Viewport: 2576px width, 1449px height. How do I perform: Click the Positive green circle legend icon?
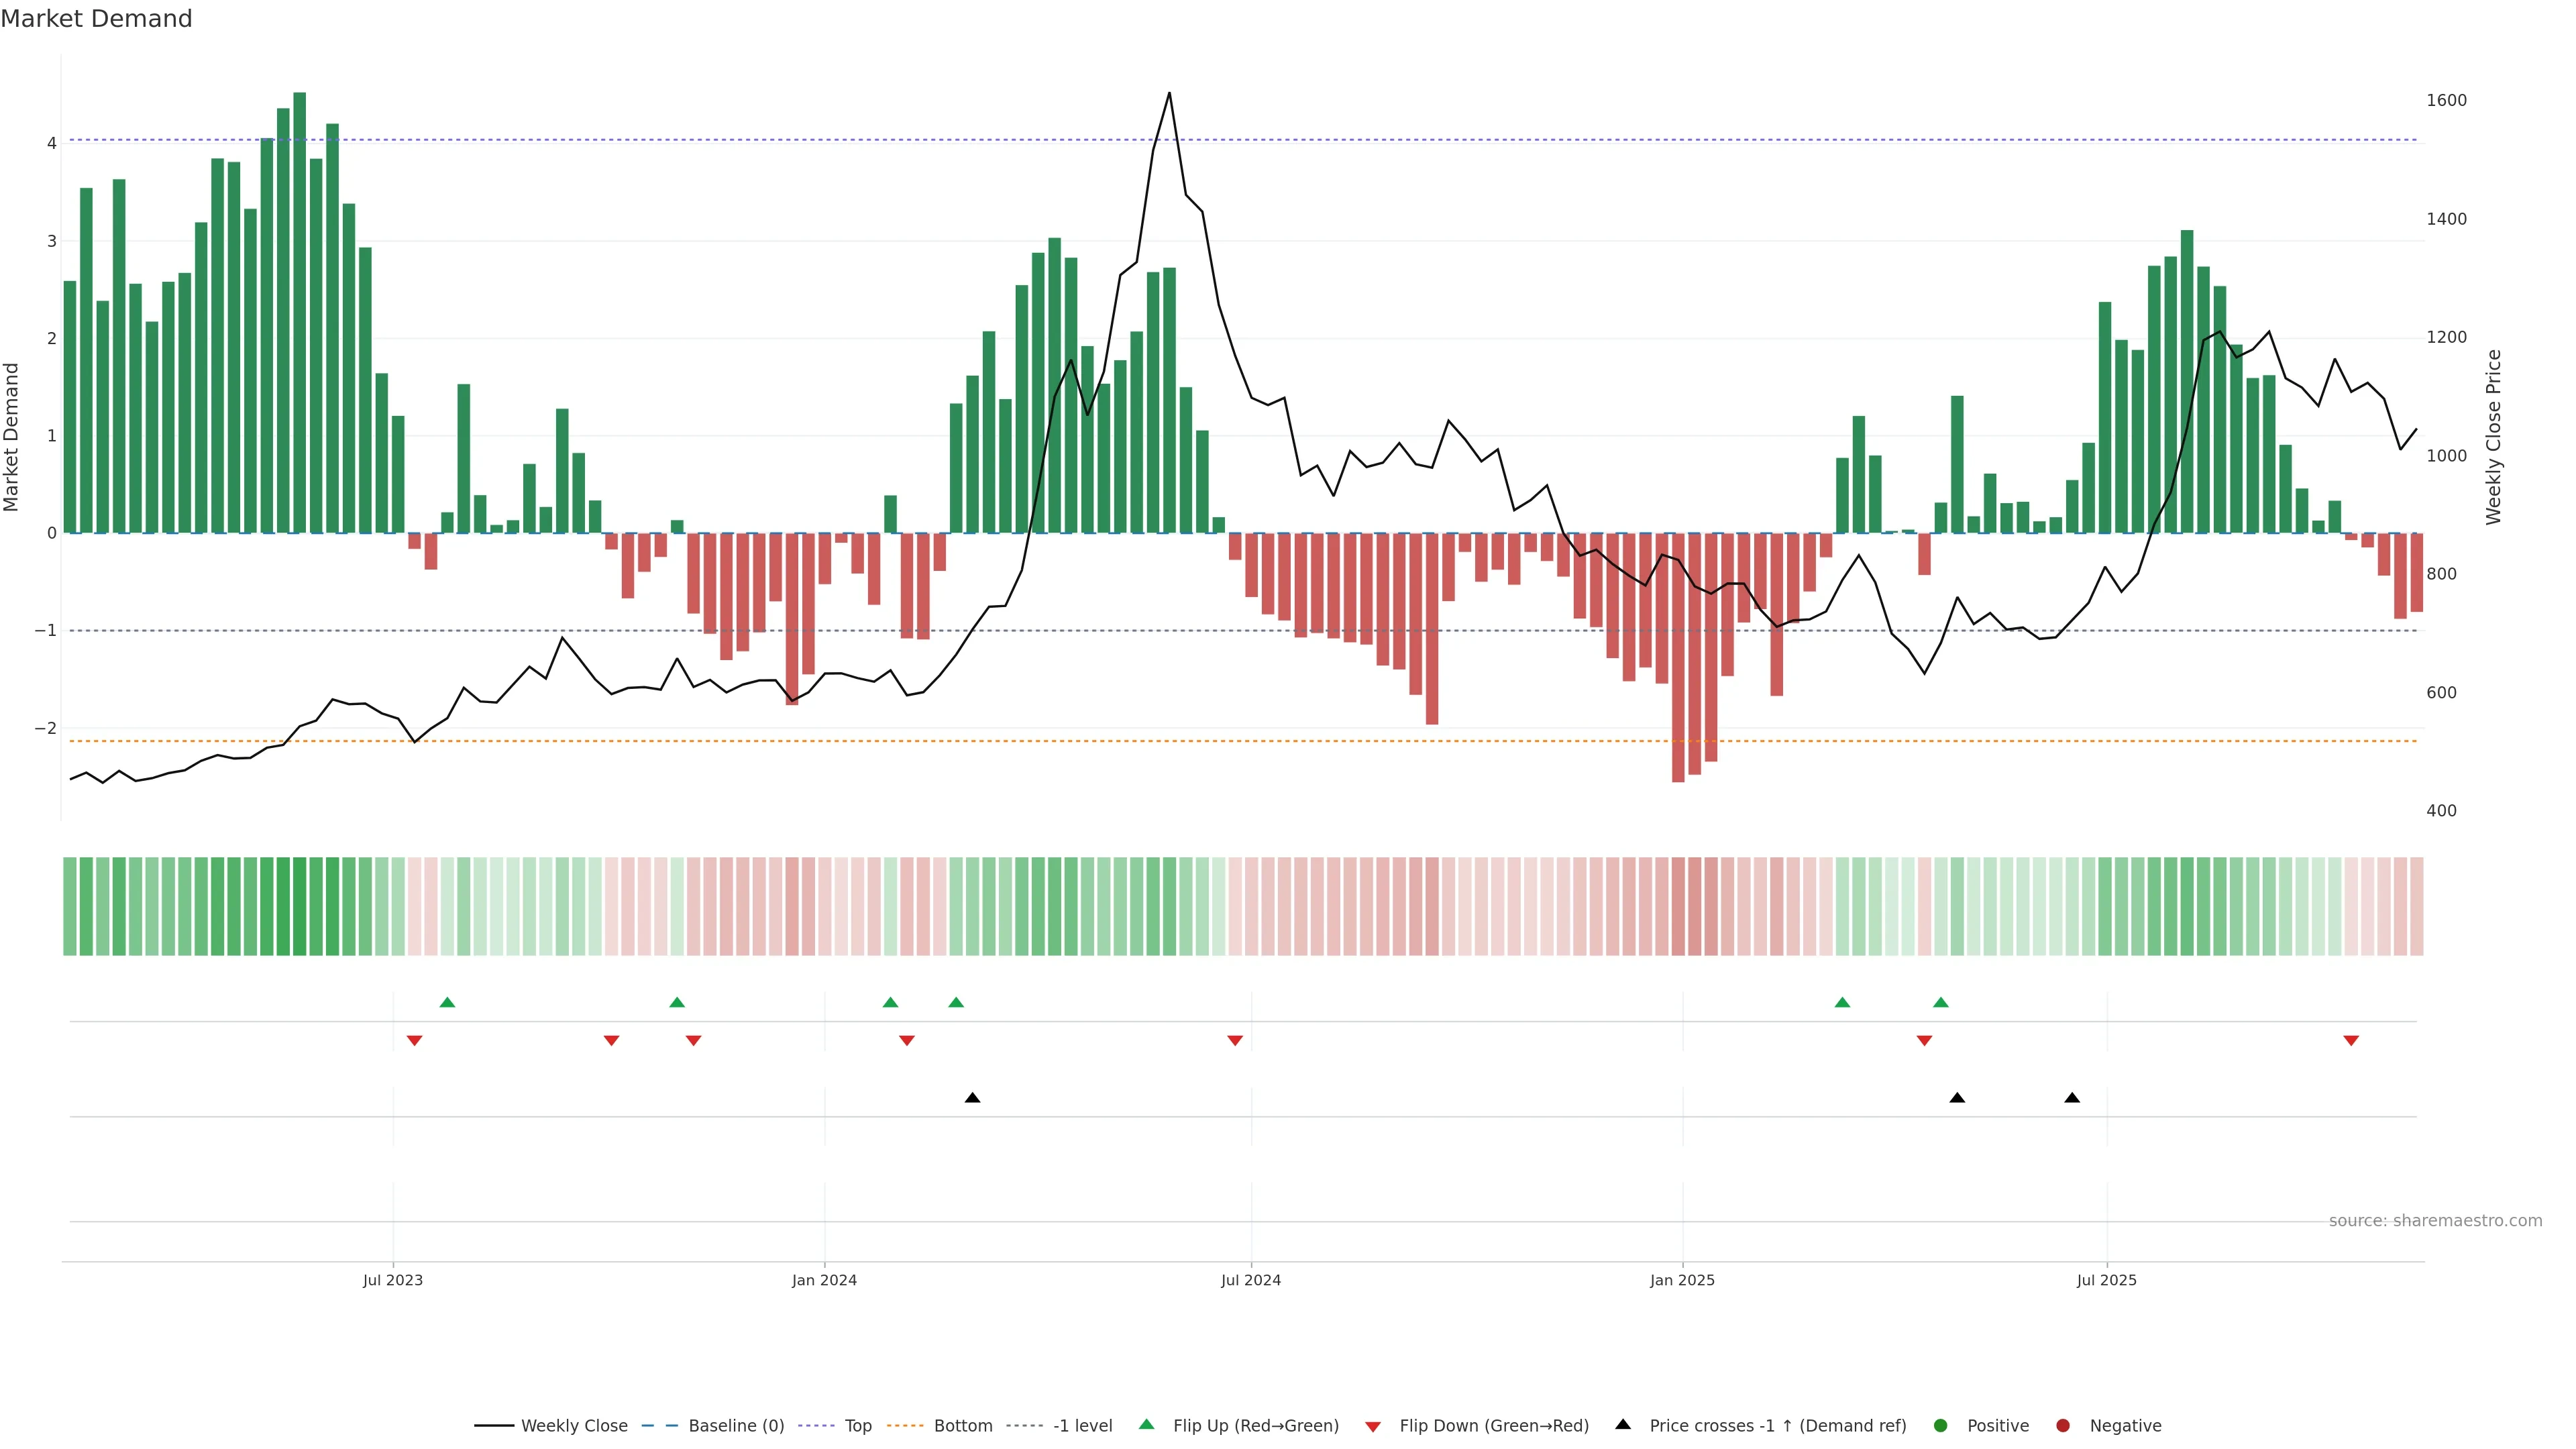[x=1941, y=1426]
